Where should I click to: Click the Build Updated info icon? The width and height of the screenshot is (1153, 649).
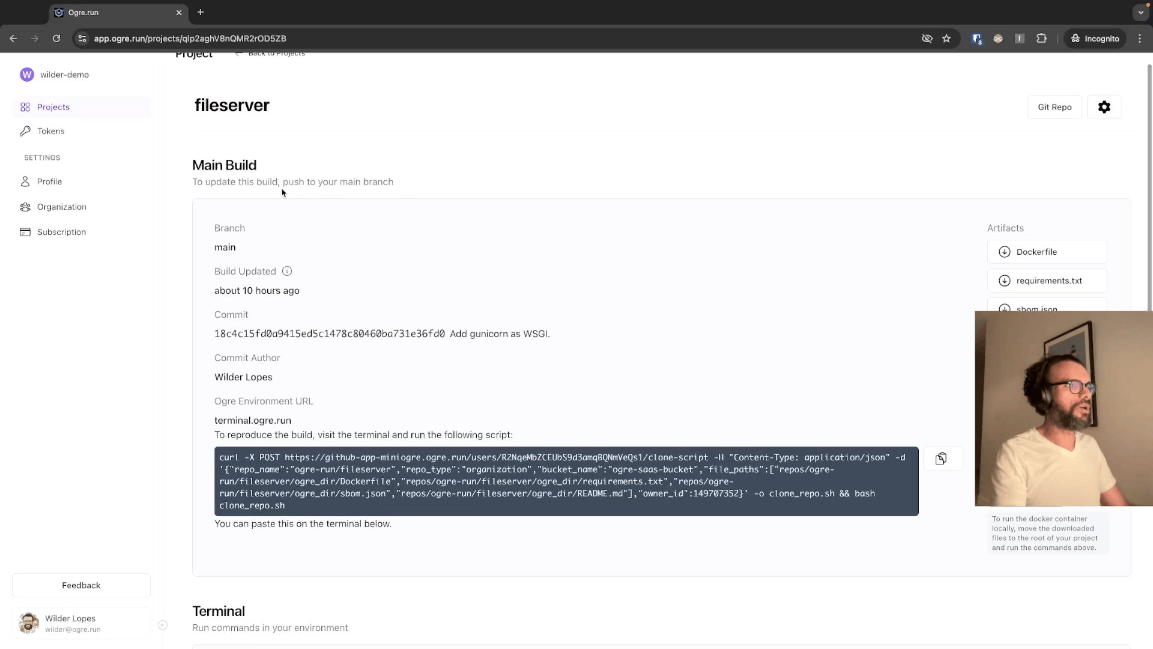[287, 271]
